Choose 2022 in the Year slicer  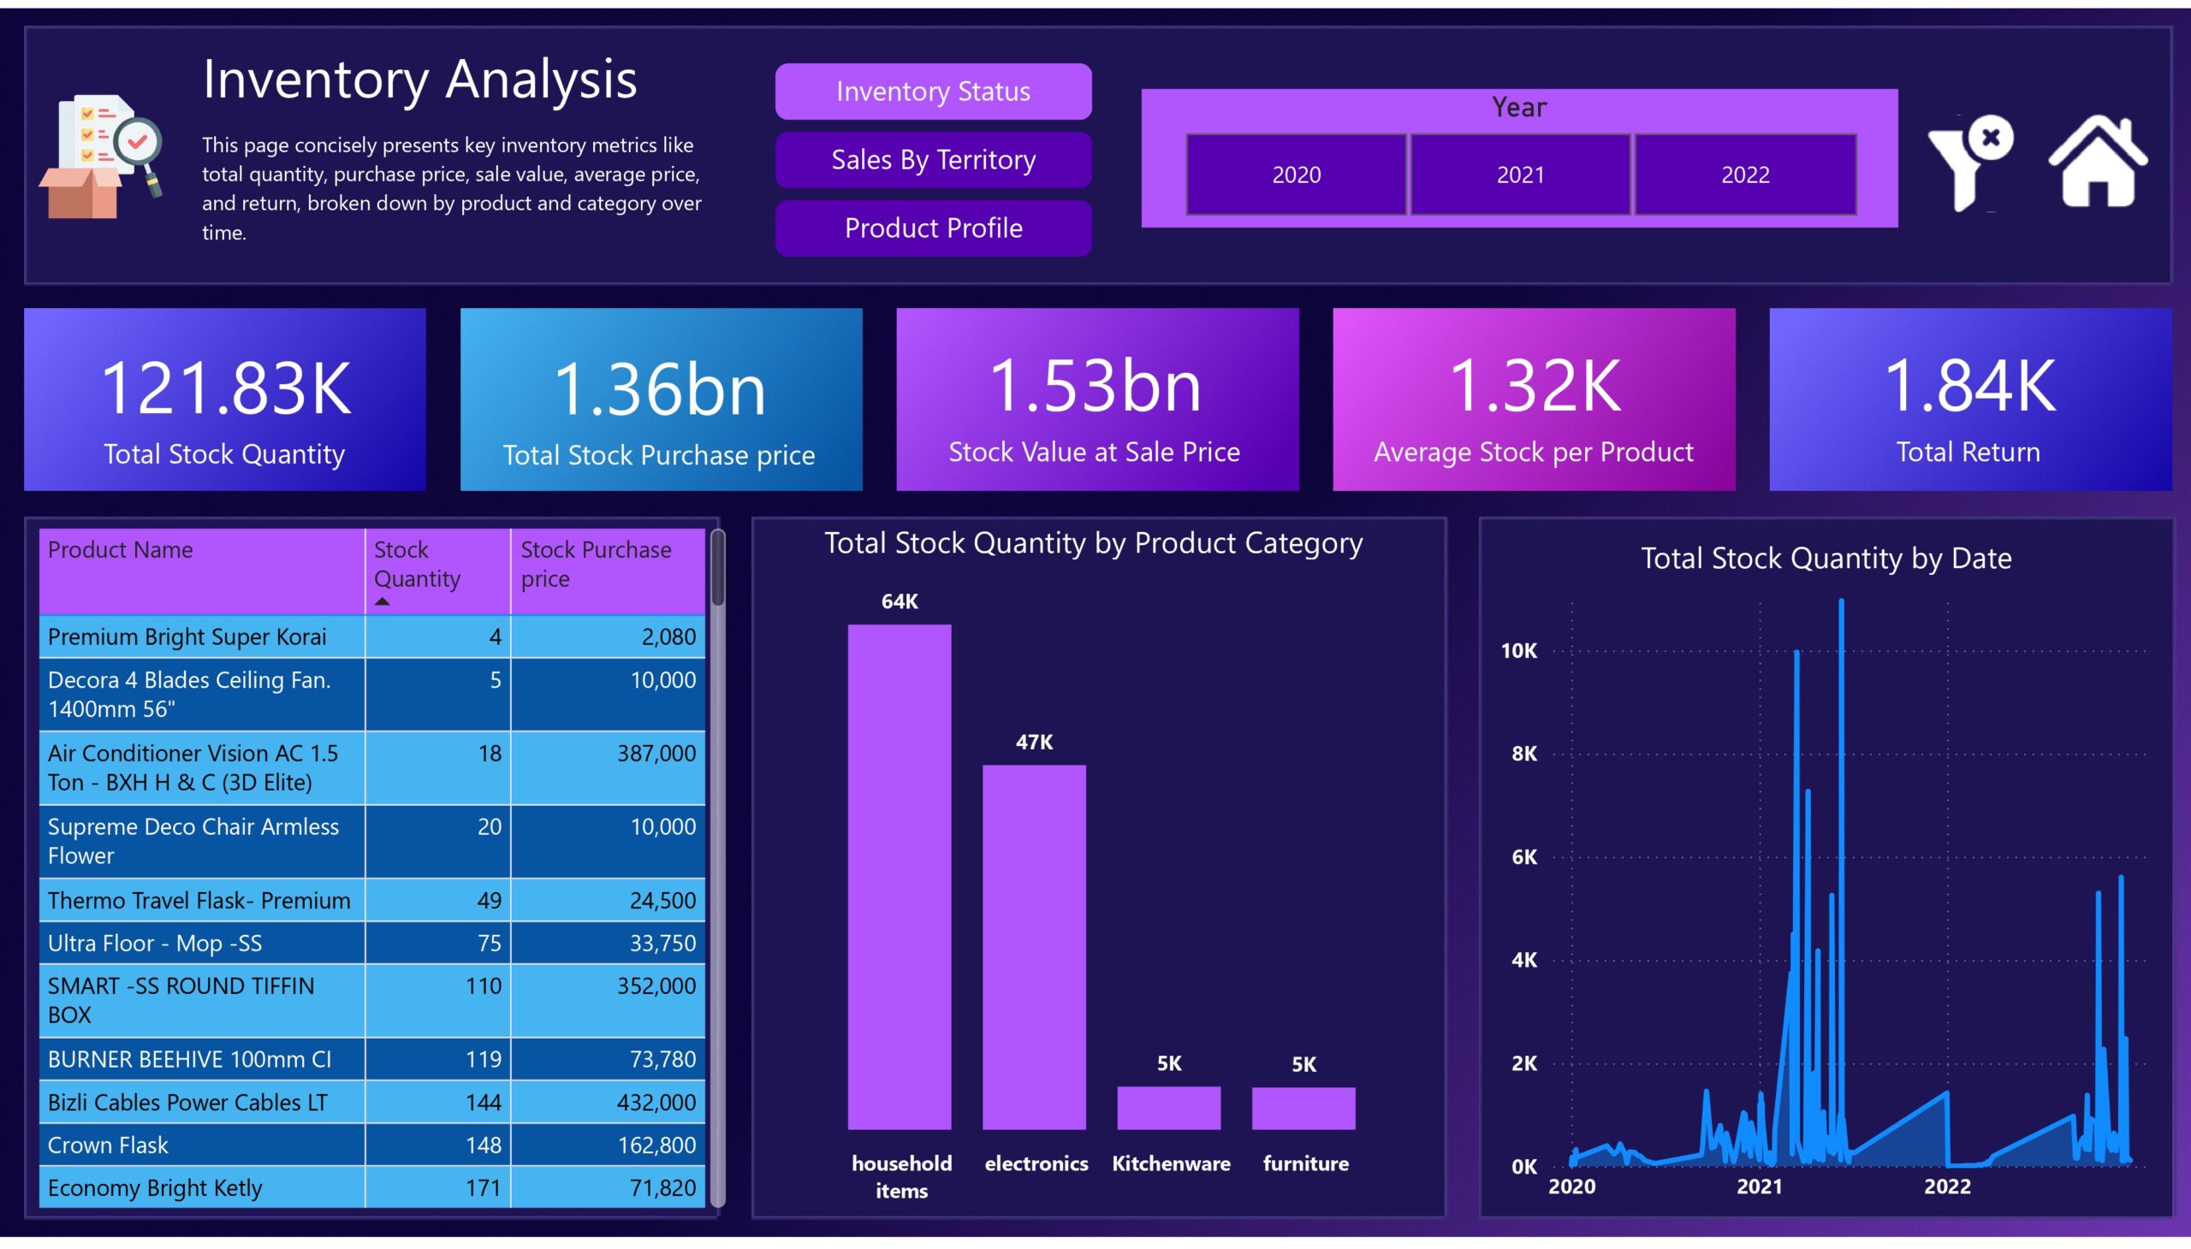pyautogui.click(x=1745, y=175)
